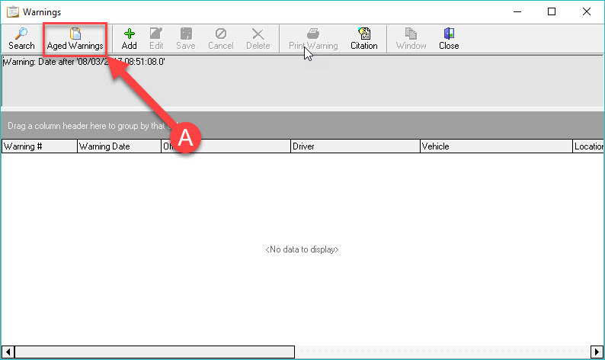
Task: Click the Search magnifier icon
Action: 21,34
